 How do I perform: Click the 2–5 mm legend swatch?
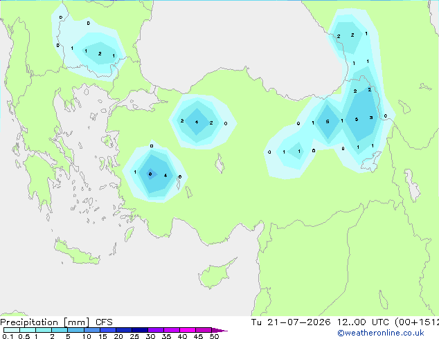click(x=60, y=330)
